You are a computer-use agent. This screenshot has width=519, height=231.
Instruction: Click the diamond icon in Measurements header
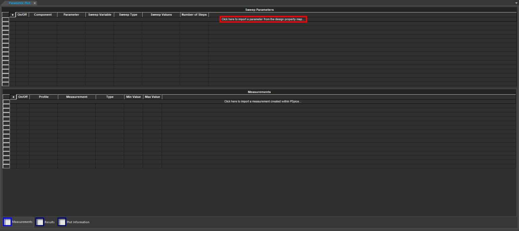(x=13, y=97)
